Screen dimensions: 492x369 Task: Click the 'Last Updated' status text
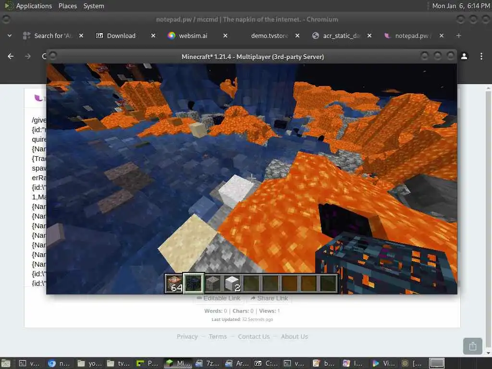point(242,320)
